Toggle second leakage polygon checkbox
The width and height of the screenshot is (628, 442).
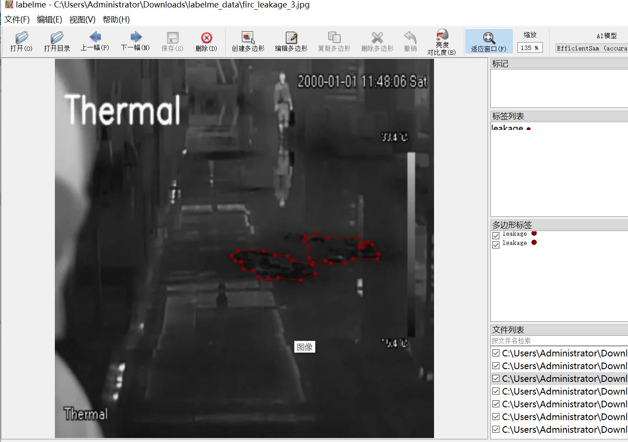tap(496, 244)
